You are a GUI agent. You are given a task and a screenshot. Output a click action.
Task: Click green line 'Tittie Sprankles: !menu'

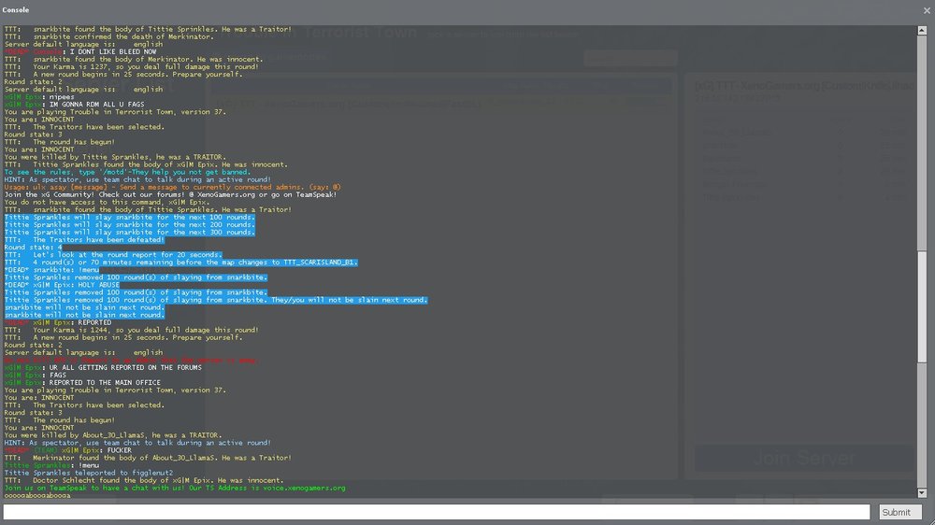tap(51, 466)
